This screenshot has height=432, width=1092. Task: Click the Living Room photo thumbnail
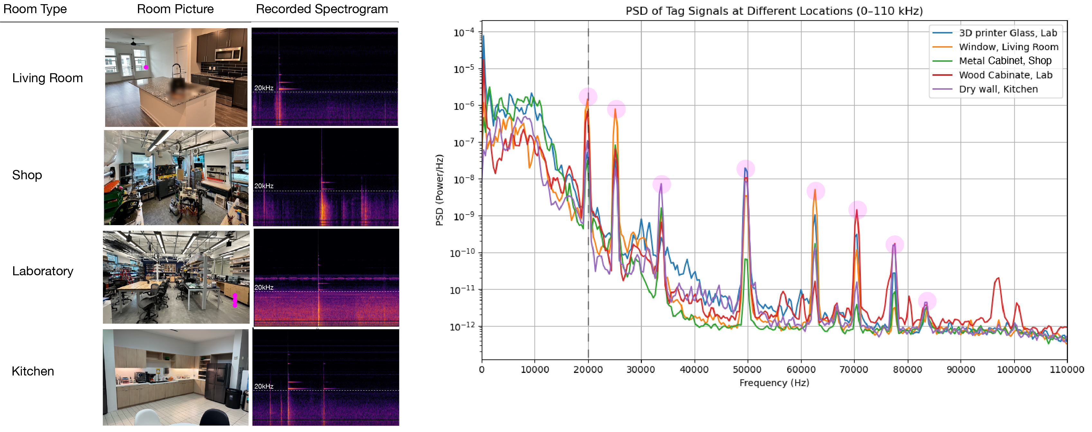pyautogui.click(x=176, y=77)
